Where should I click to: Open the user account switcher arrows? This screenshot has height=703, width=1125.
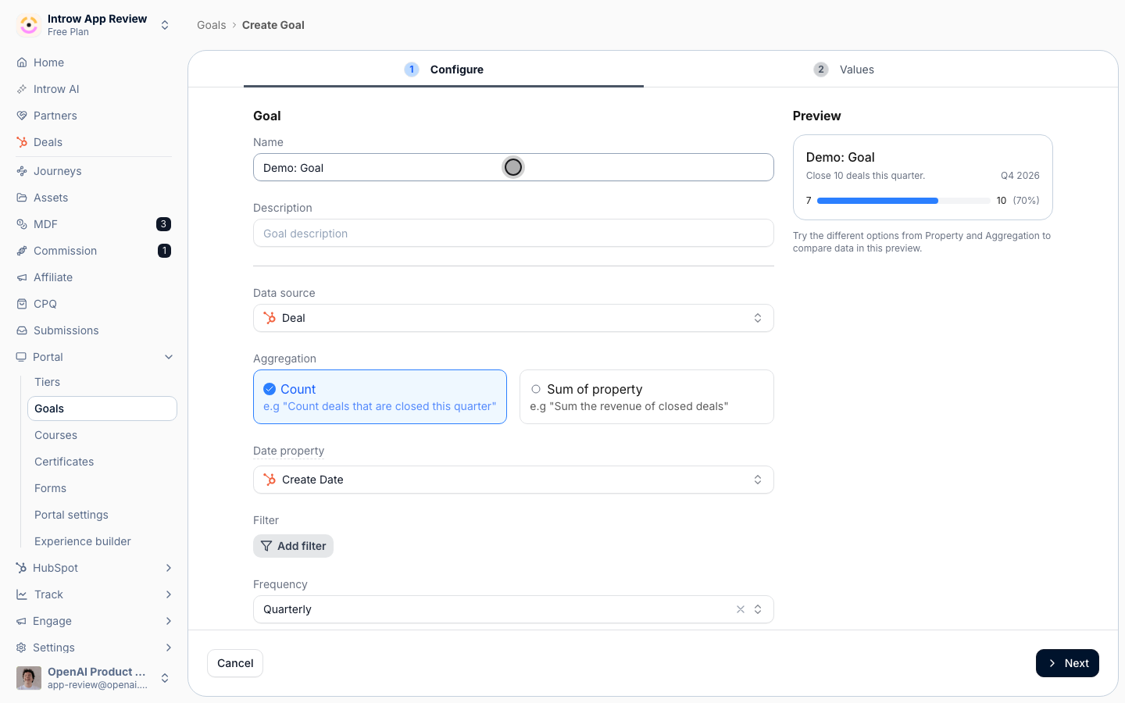click(165, 678)
